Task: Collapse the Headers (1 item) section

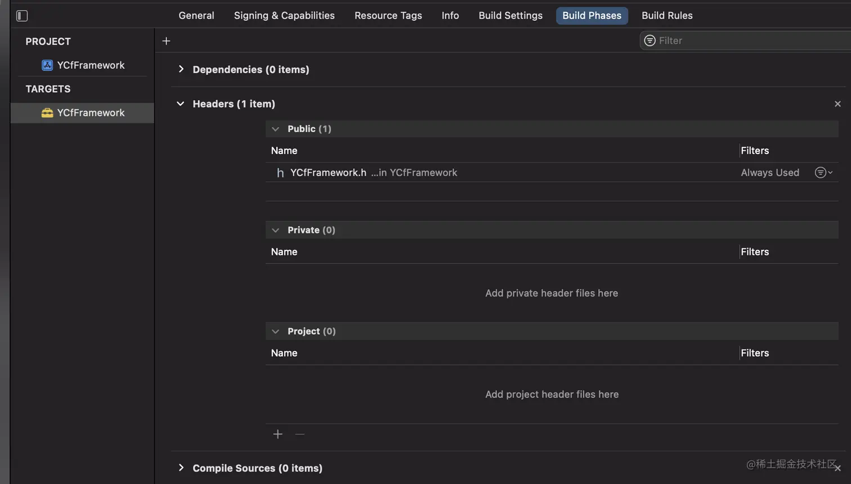Action: pos(180,104)
